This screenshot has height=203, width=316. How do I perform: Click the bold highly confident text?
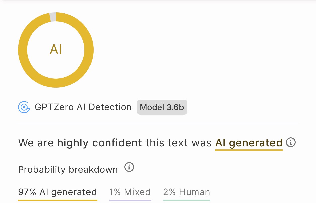tap(100, 143)
